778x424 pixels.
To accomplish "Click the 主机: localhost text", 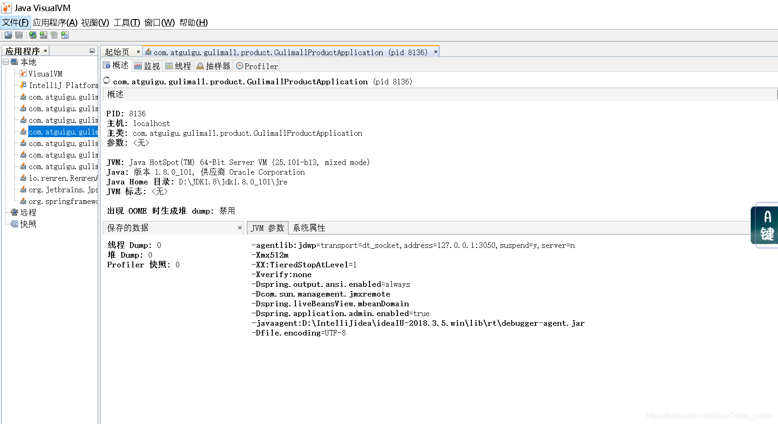I will click(138, 123).
